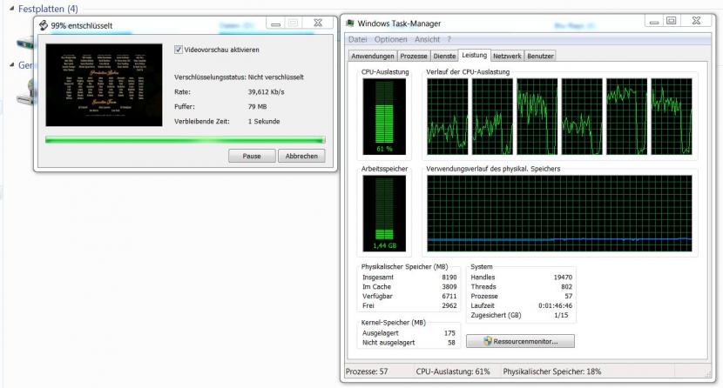Viewport: 723px width, 388px height.
Task: Click the Frei value 2962
Action: point(449,305)
